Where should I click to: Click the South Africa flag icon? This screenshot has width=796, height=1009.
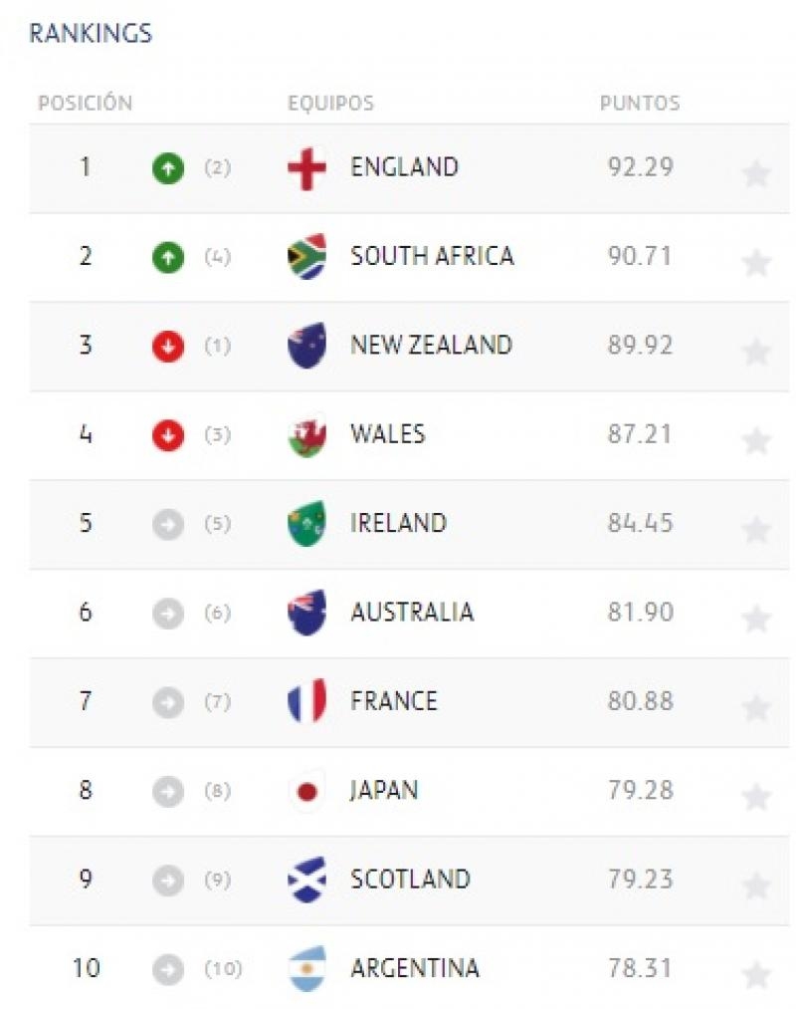click(x=306, y=257)
